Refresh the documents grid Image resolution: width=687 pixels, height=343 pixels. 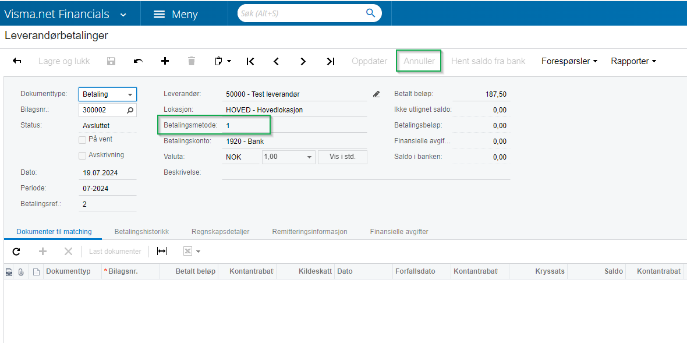[x=16, y=252]
